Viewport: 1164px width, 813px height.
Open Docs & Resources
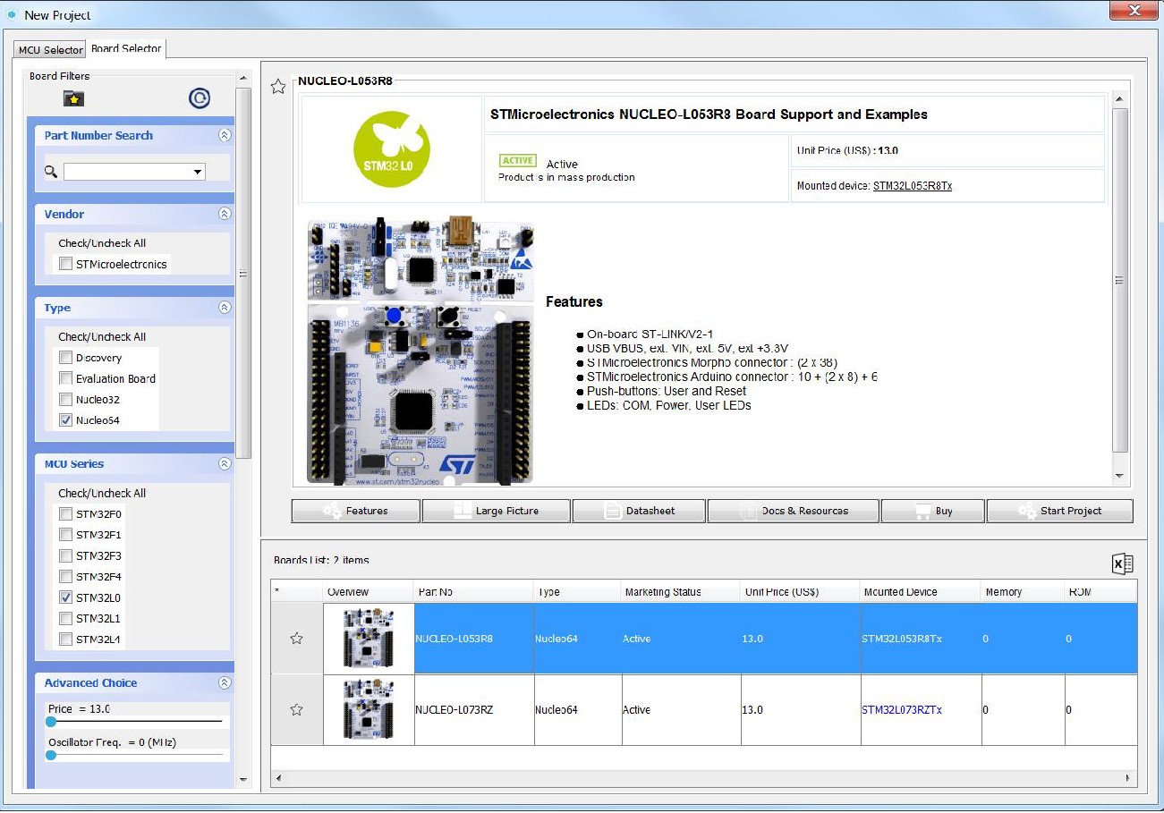(x=794, y=511)
